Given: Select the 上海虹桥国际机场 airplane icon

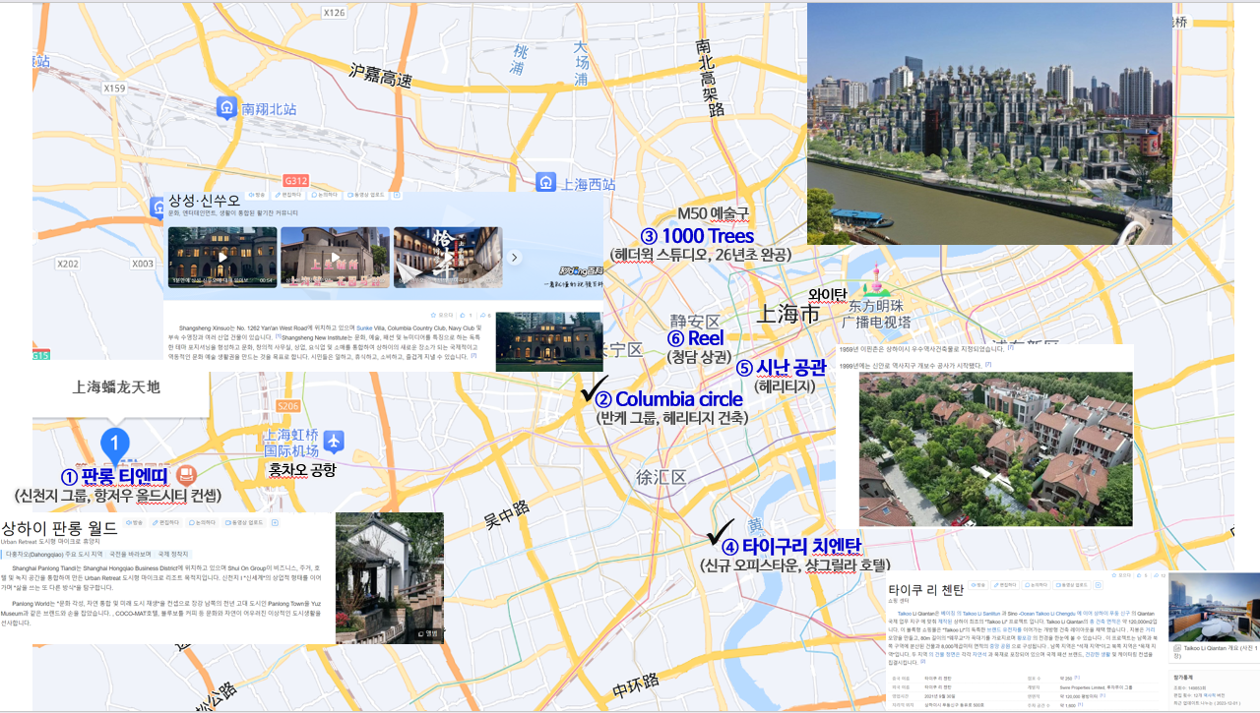Looking at the screenshot, I should pos(335,442).
